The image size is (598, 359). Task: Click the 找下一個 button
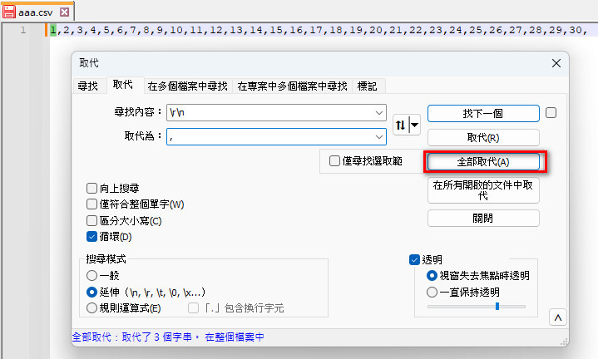(483, 114)
